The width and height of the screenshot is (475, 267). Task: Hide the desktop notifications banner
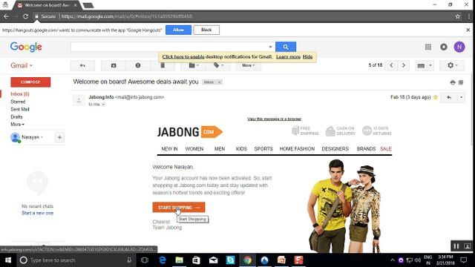tap(307, 56)
